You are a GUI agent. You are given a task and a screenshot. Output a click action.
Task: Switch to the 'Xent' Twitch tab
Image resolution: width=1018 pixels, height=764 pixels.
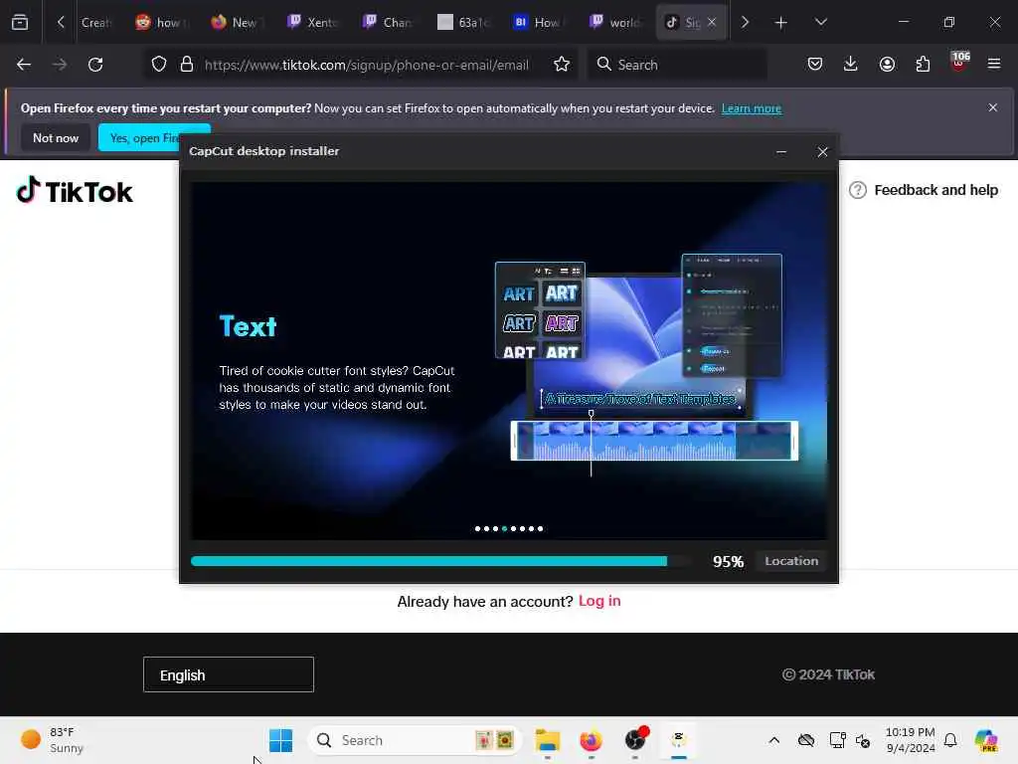313,22
